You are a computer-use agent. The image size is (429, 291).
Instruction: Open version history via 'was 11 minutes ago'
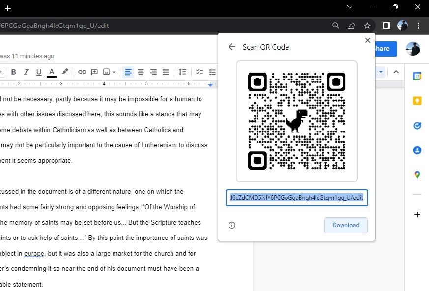[28, 56]
